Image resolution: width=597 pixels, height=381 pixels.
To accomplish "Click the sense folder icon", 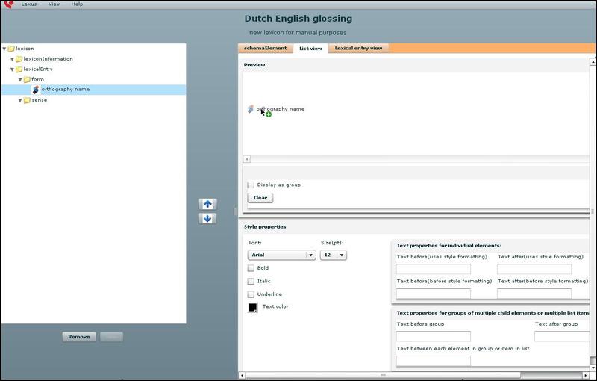I will (x=26, y=100).
